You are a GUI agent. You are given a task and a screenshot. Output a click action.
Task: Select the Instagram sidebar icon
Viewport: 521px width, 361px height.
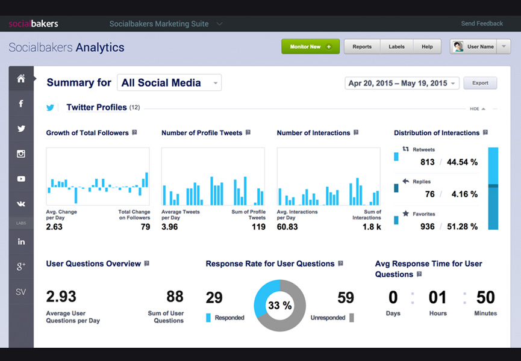point(21,154)
